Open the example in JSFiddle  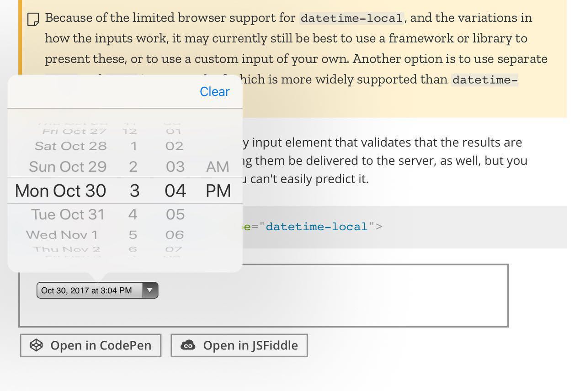239,345
